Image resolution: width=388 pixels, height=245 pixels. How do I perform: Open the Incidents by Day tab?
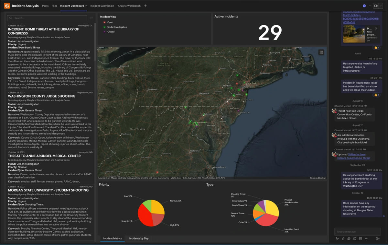tap(139, 239)
